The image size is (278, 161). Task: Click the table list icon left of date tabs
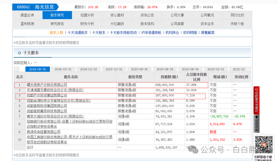(17, 69)
